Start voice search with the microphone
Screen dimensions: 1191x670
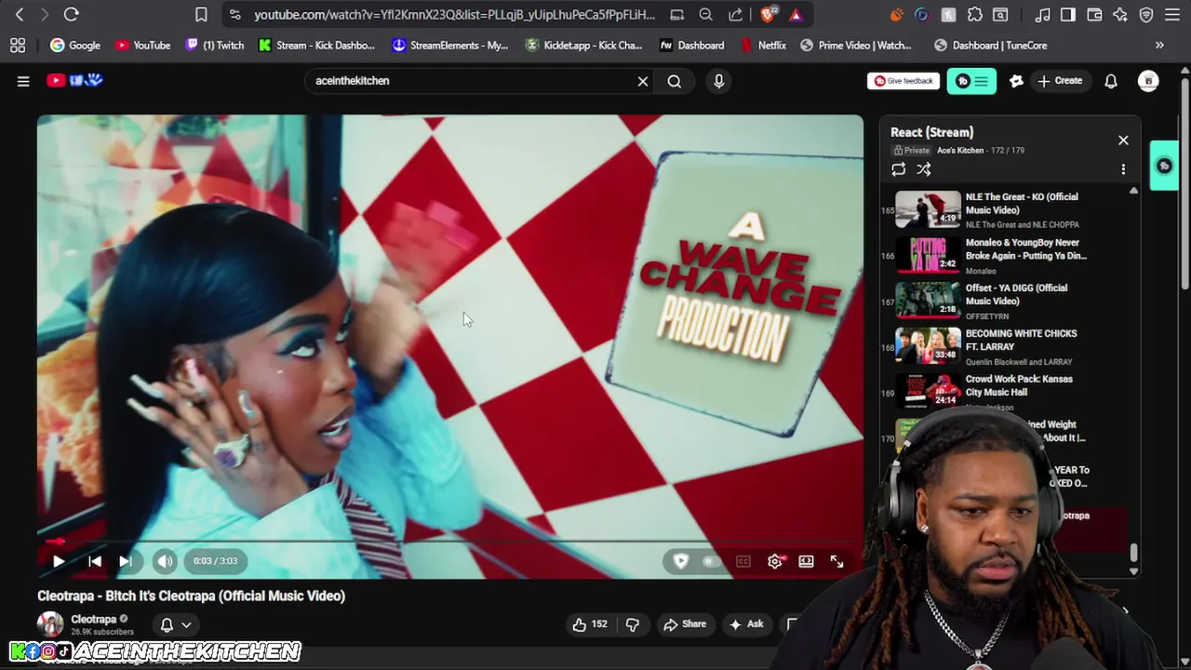tap(718, 81)
